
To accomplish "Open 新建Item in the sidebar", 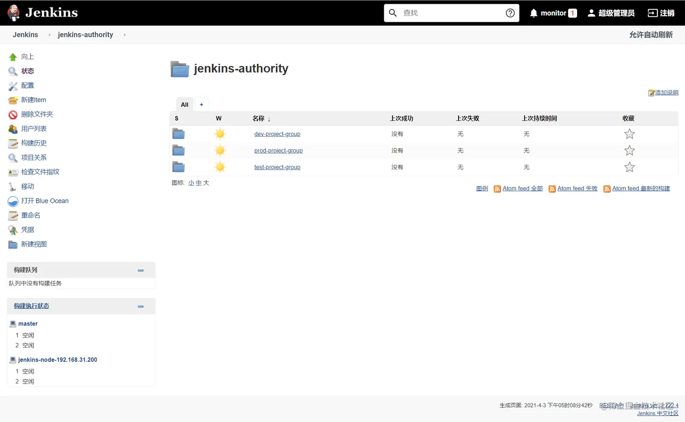I will pos(34,100).
